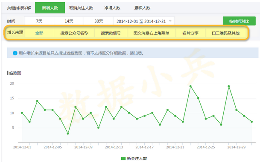Click the notice text 用户增长来源目前只支持过滤趋势图

(x=50, y=53)
